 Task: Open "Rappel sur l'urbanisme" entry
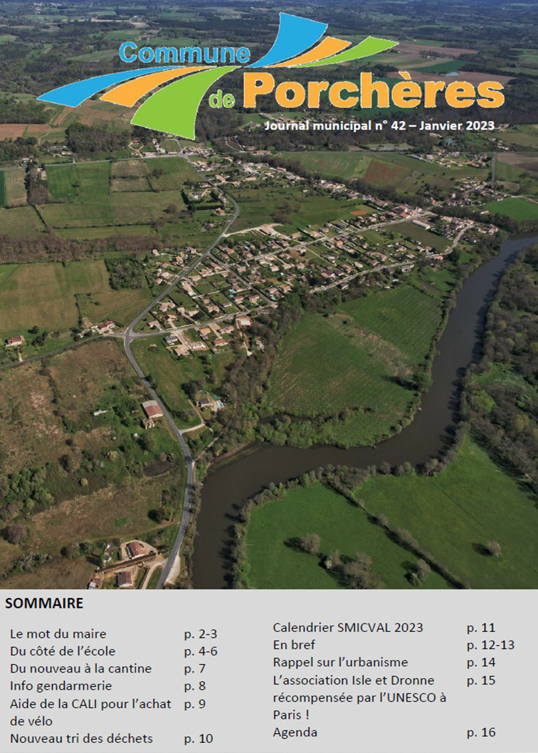[340, 663]
